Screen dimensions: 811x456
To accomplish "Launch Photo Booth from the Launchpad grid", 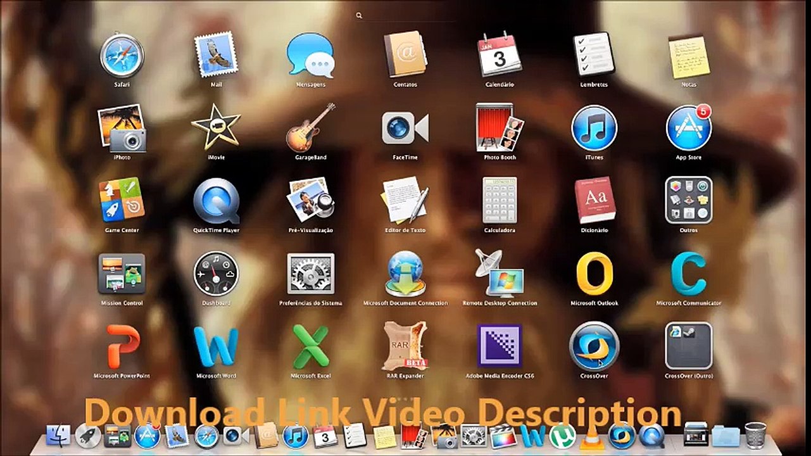I will pyautogui.click(x=500, y=128).
